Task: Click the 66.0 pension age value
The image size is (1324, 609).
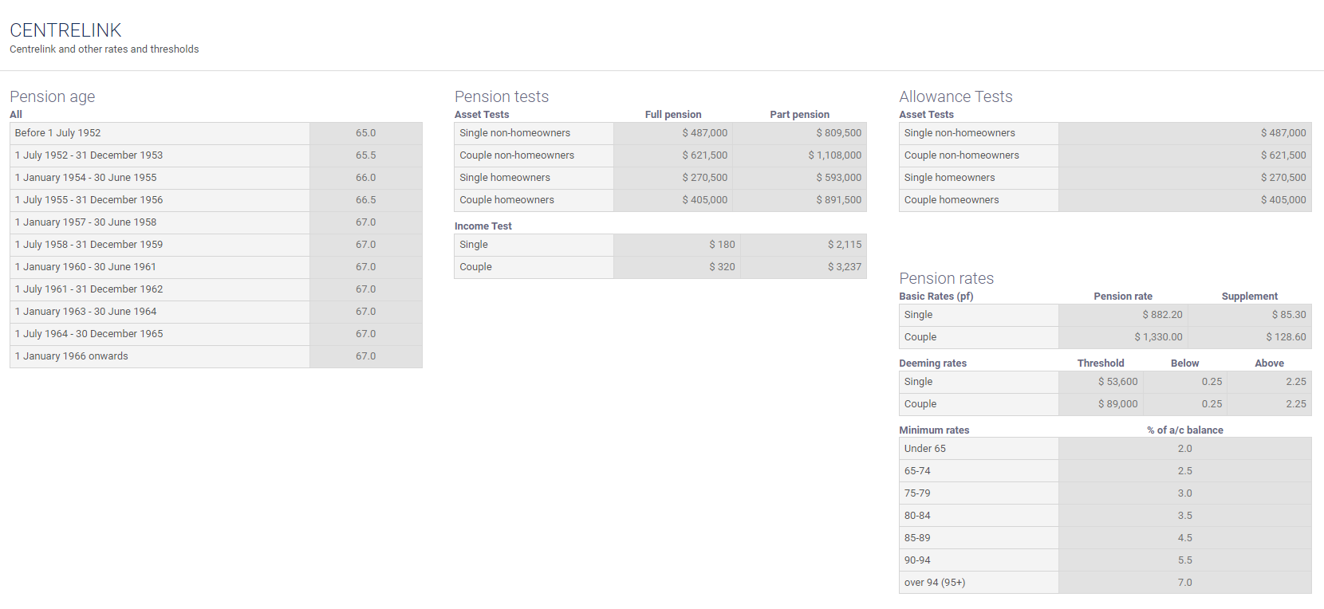Action: coord(366,178)
